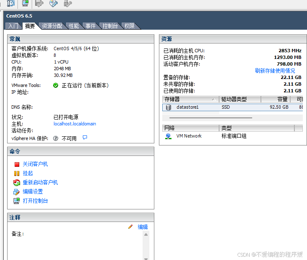Click the floppy disk connect toolbar icon
The width and height of the screenshot is (307, 260).
(39, 3)
